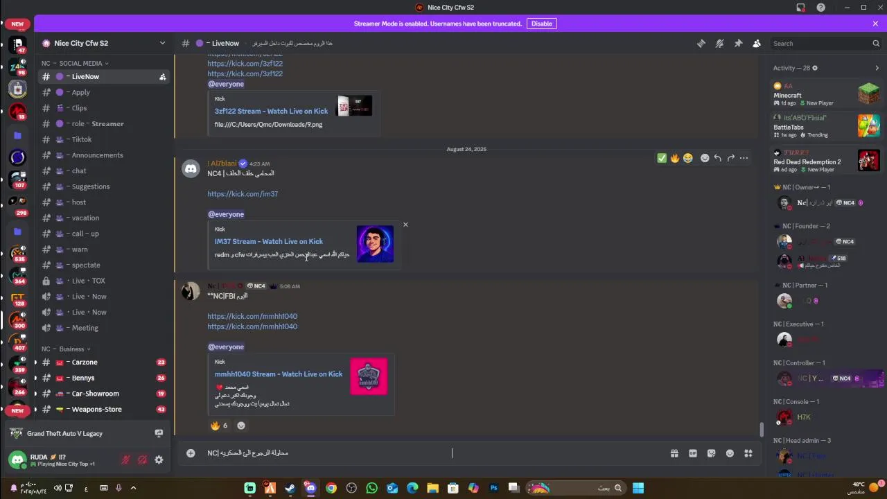Add a reaction beside the fire 6 count
Screen dimensions: 887x499
pyautogui.click(x=241, y=425)
